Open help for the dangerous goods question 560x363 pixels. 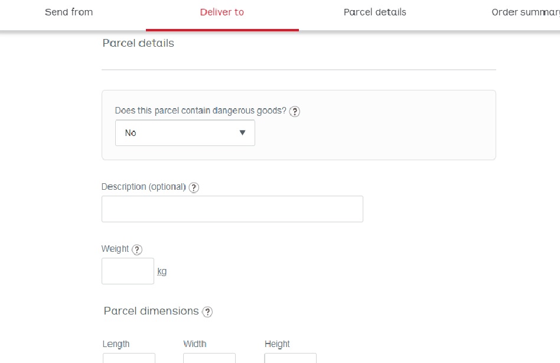tap(295, 111)
